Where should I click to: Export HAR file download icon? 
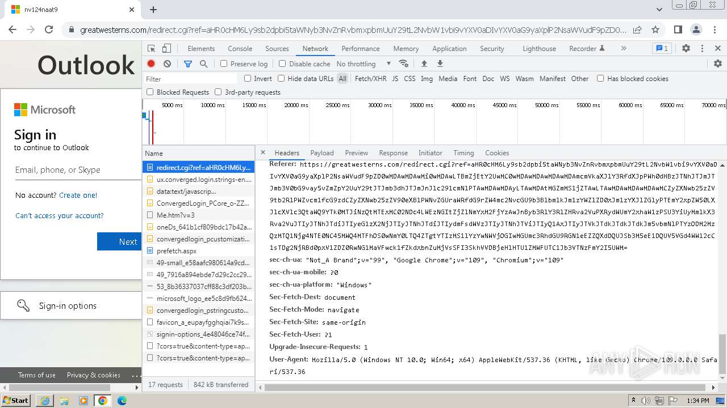[x=440, y=63]
